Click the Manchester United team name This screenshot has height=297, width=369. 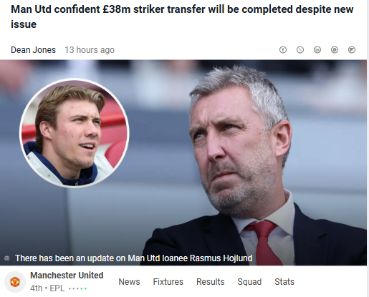pos(67,276)
